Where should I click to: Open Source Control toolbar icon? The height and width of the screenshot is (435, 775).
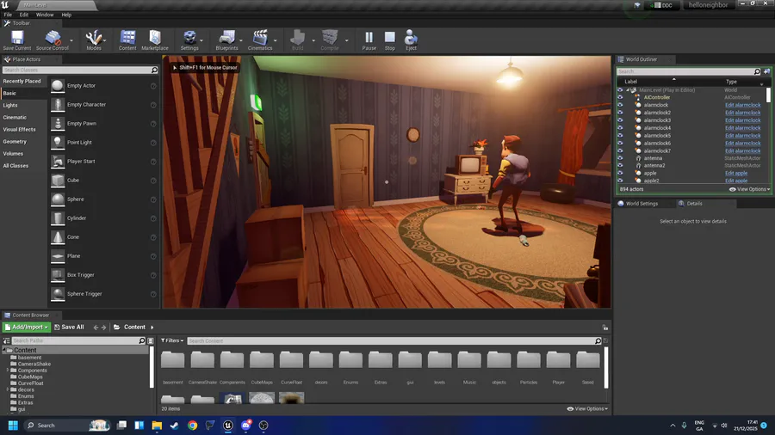52,40
